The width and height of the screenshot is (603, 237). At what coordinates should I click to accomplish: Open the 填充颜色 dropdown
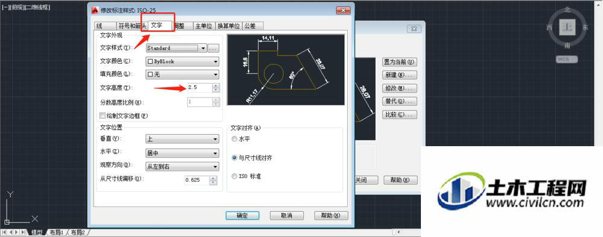pyautogui.click(x=182, y=75)
